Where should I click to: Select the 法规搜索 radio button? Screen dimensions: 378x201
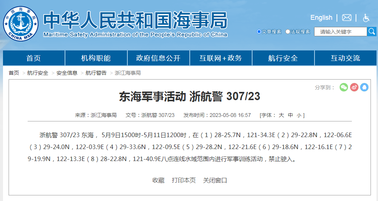tap(288, 32)
